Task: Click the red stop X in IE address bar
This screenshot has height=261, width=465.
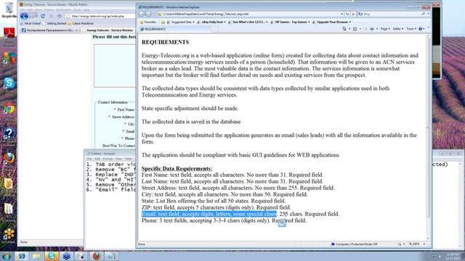Action: click(x=353, y=14)
